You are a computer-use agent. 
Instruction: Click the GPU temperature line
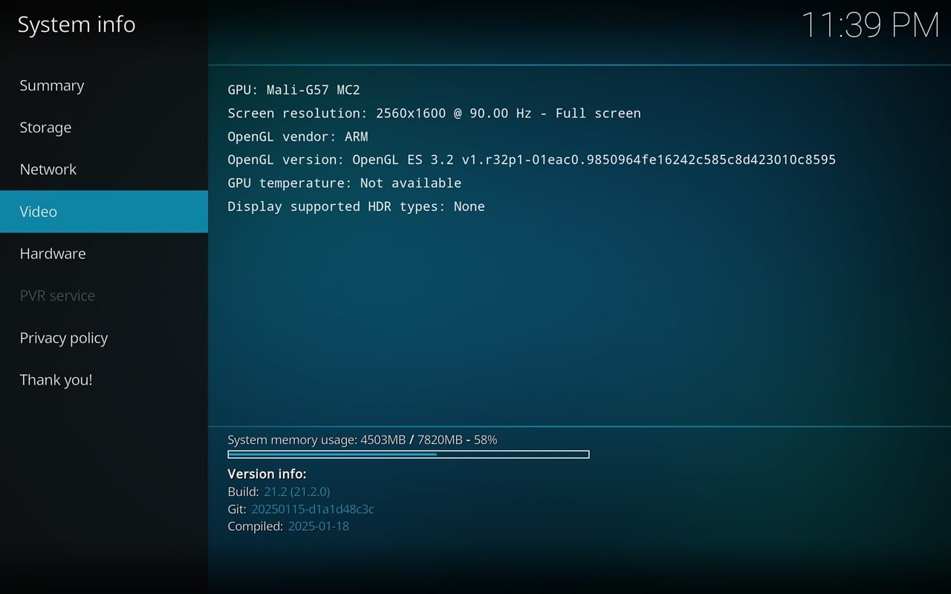(x=344, y=183)
